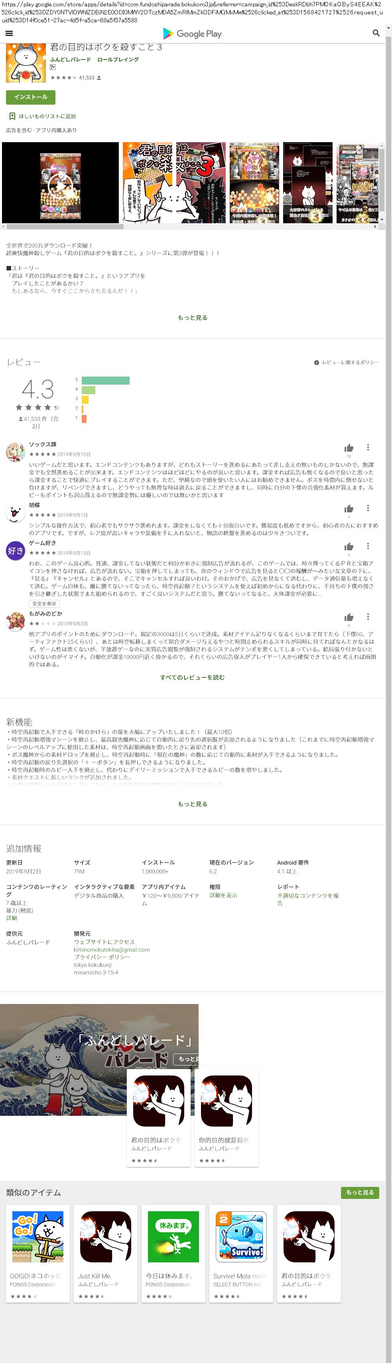The image size is (392, 1363).
Task: Click すべてのレビューを読む link
Action: (192, 677)
